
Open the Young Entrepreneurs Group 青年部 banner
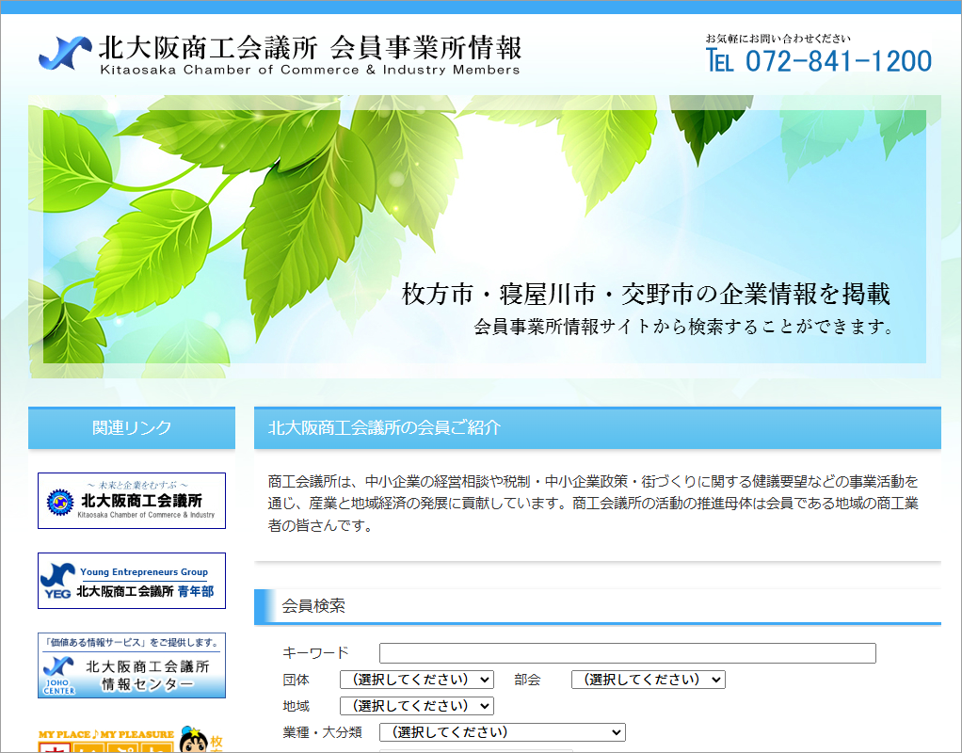click(x=131, y=581)
